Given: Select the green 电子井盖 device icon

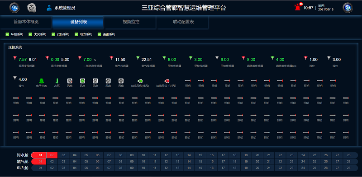Looking at the screenshot, I should point(42,81).
